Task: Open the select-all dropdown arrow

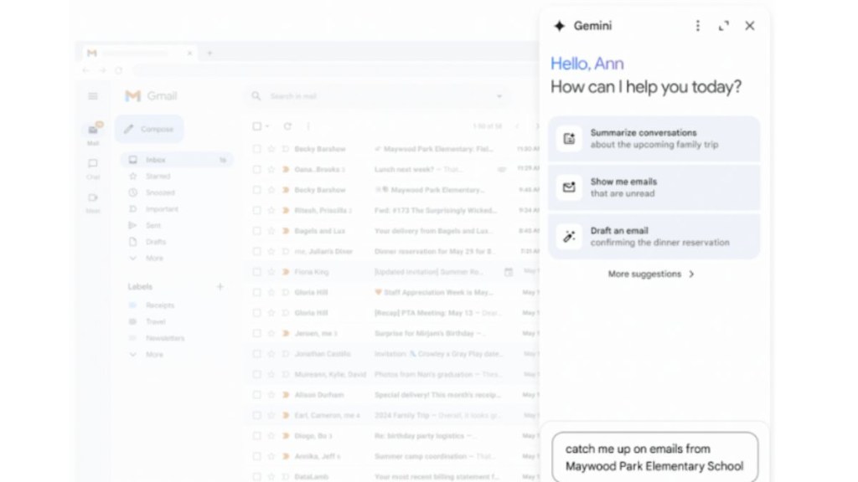Action: pyautogui.click(x=266, y=126)
